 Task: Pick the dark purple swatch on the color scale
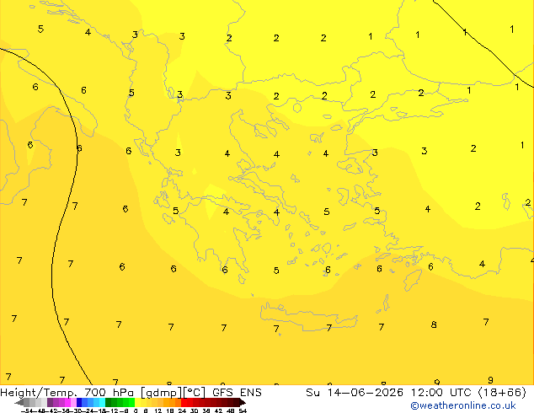50,402
